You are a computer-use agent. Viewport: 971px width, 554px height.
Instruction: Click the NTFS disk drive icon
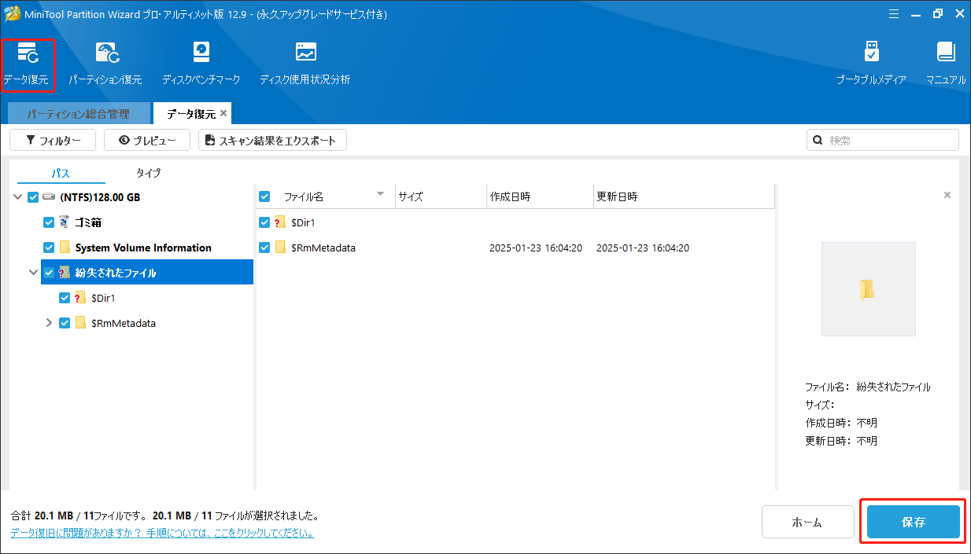49,197
